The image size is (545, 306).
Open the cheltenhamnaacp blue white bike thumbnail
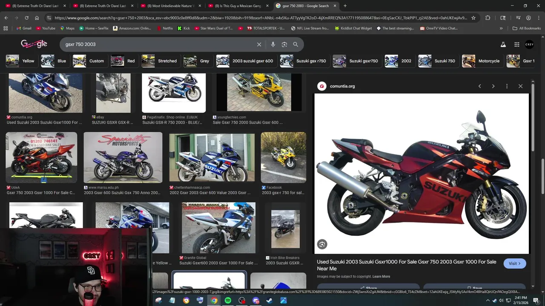point(212,157)
